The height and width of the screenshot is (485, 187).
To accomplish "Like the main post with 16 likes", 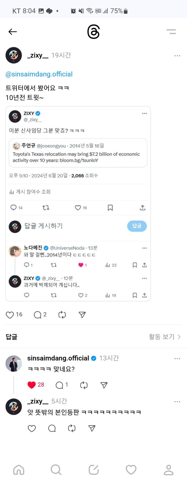I will pyautogui.click(x=10, y=315).
